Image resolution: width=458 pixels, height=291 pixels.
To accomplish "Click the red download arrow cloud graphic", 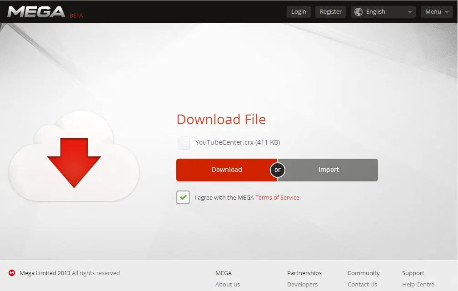I will point(74,156).
